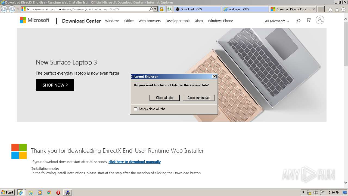View the security lock report icon
348x196 pixels.
(161, 9)
